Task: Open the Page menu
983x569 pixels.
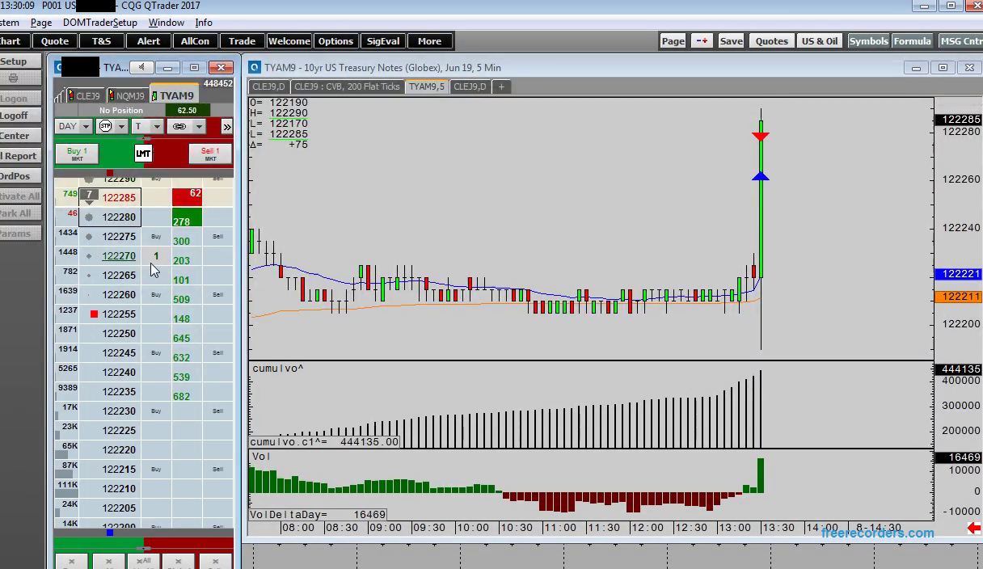Action: tap(40, 23)
